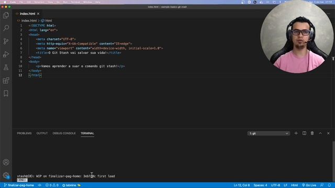The width and height of the screenshot is (335, 188).
Task: Click the terminal scrollbar
Action: click(333, 161)
